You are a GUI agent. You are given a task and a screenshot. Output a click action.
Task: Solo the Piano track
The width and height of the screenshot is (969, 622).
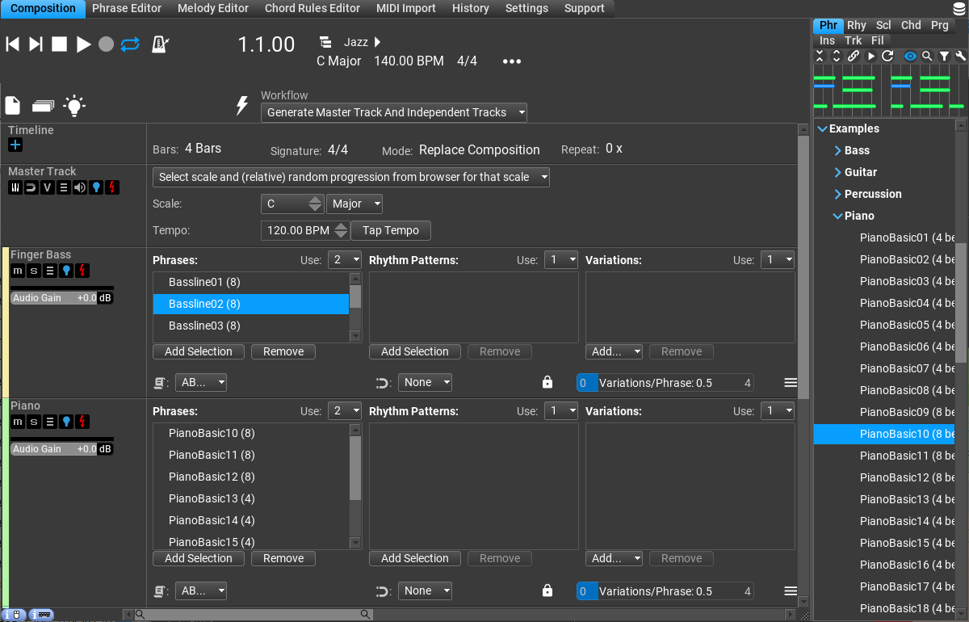tap(33, 421)
